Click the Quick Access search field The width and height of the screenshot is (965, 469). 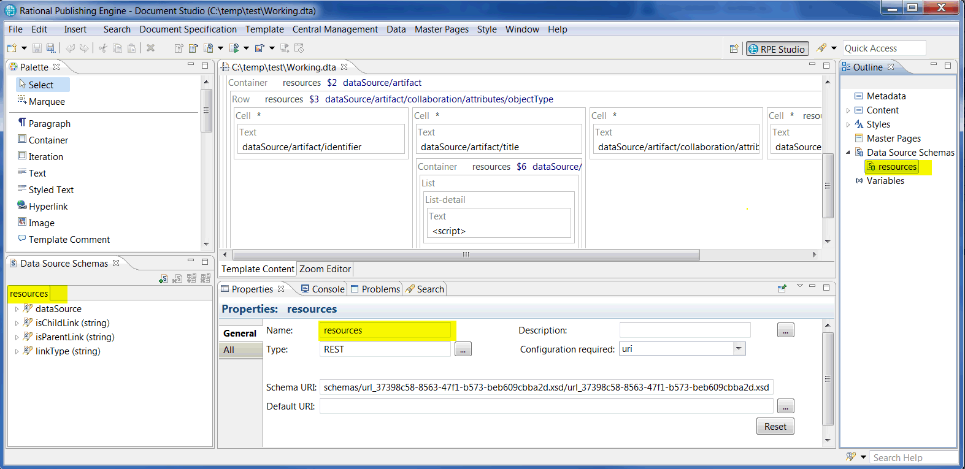point(884,48)
